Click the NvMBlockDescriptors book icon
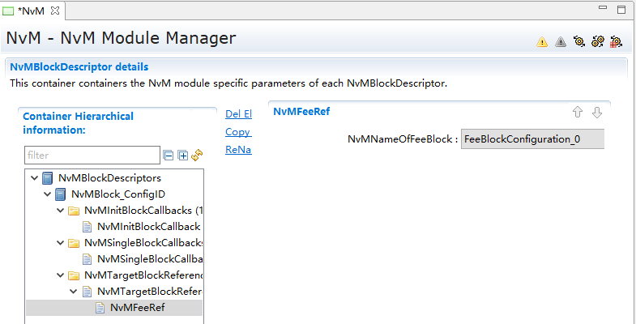 pyautogui.click(x=48, y=178)
